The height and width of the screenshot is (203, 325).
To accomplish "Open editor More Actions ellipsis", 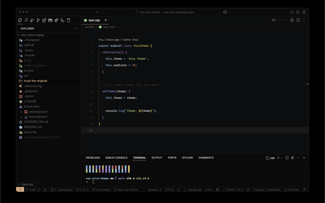I will tap(304, 20).
